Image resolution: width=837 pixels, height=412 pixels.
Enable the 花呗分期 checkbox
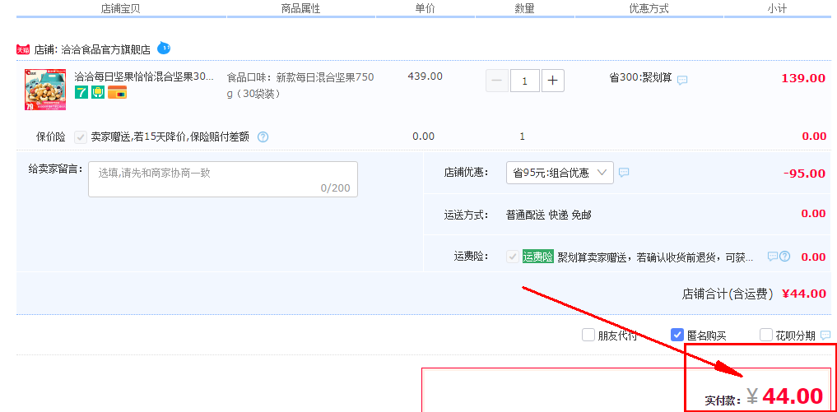point(766,336)
